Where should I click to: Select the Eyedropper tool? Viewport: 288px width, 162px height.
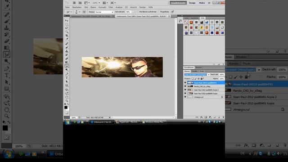(67, 39)
